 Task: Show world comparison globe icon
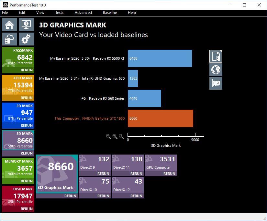point(216,70)
